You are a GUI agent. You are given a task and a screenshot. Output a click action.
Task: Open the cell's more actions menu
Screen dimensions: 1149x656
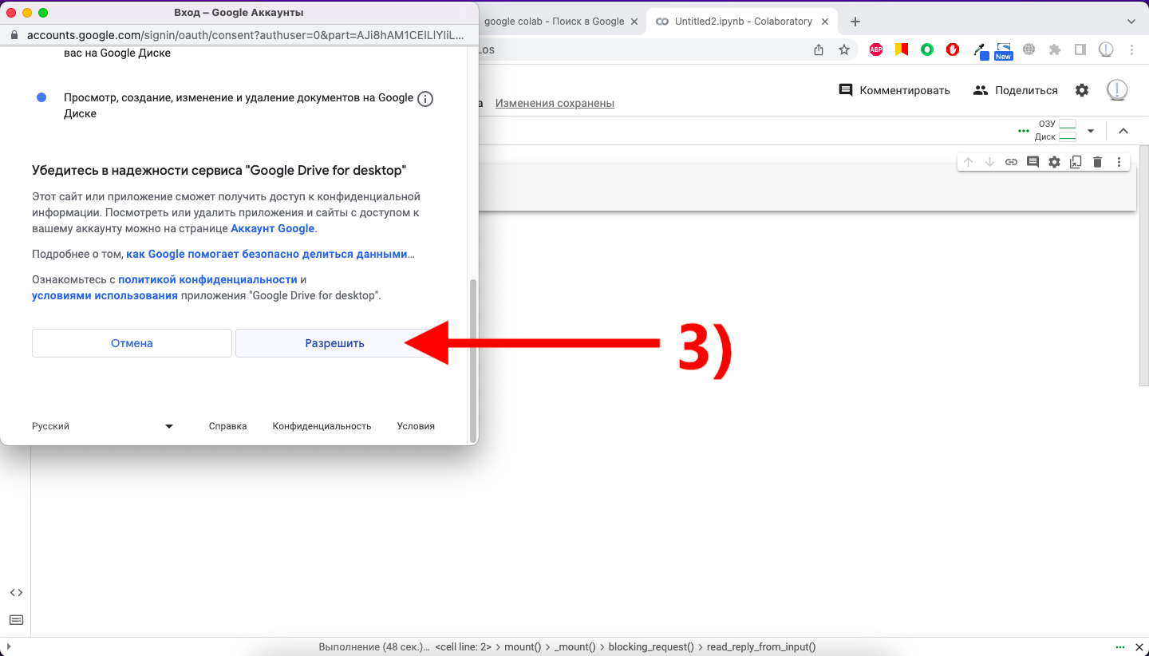tap(1119, 162)
